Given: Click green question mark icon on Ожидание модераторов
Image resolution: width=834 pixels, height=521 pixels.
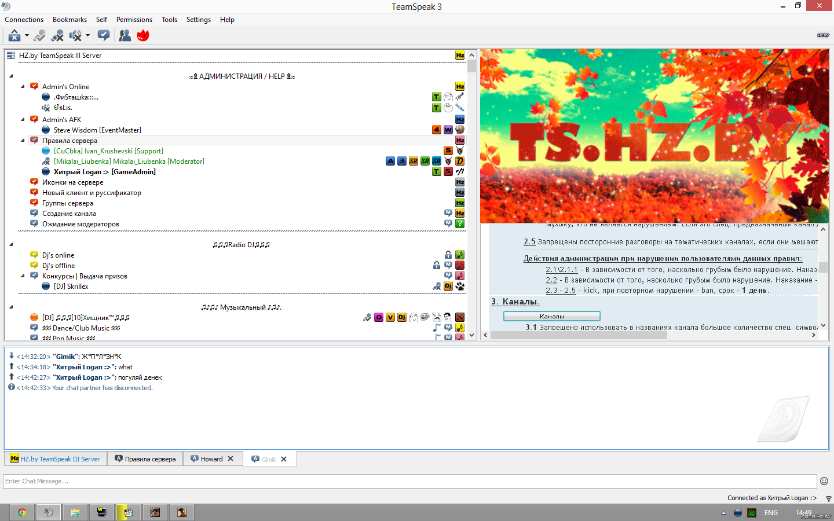Looking at the screenshot, I should 460,224.
